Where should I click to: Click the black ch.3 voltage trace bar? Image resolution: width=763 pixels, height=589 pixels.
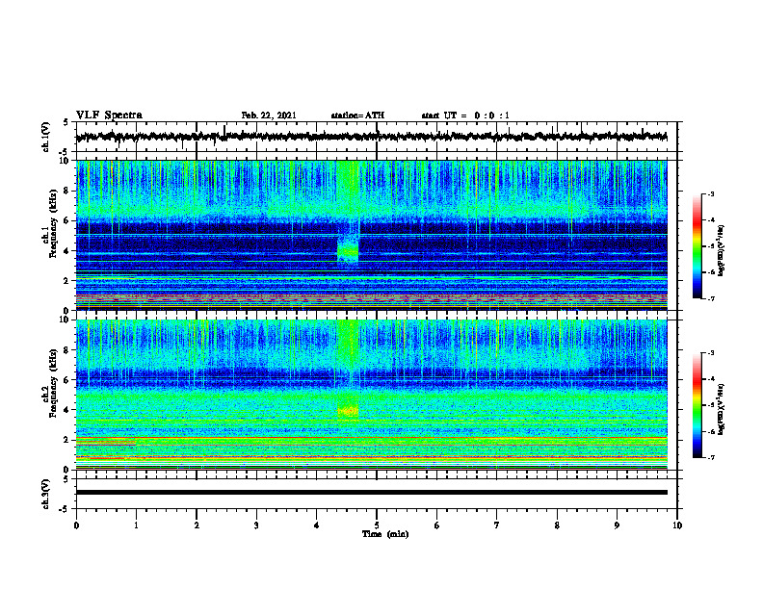pos(371,493)
